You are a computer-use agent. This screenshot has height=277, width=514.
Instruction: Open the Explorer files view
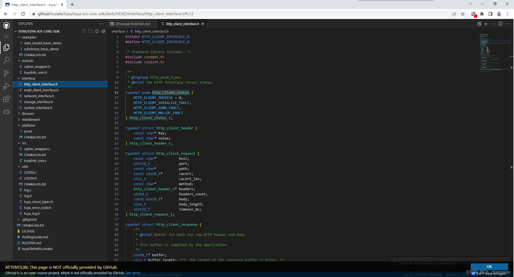point(6,48)
